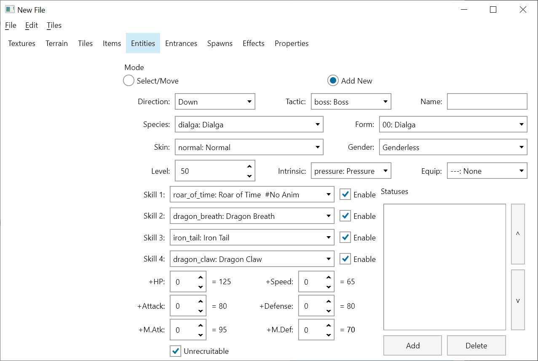
Task: Increase the +Defense value
Action: pyautogui.click(x=329, y=301)
